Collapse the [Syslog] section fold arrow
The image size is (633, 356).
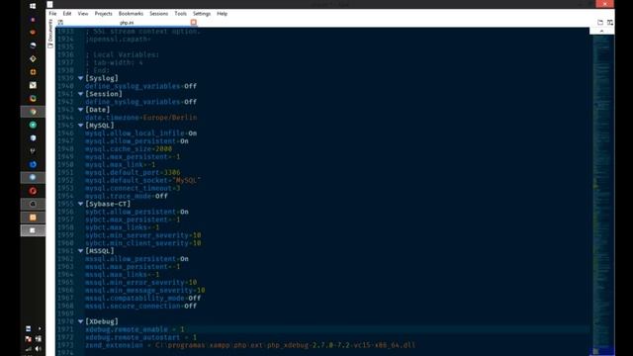click(x=80, y=78)
